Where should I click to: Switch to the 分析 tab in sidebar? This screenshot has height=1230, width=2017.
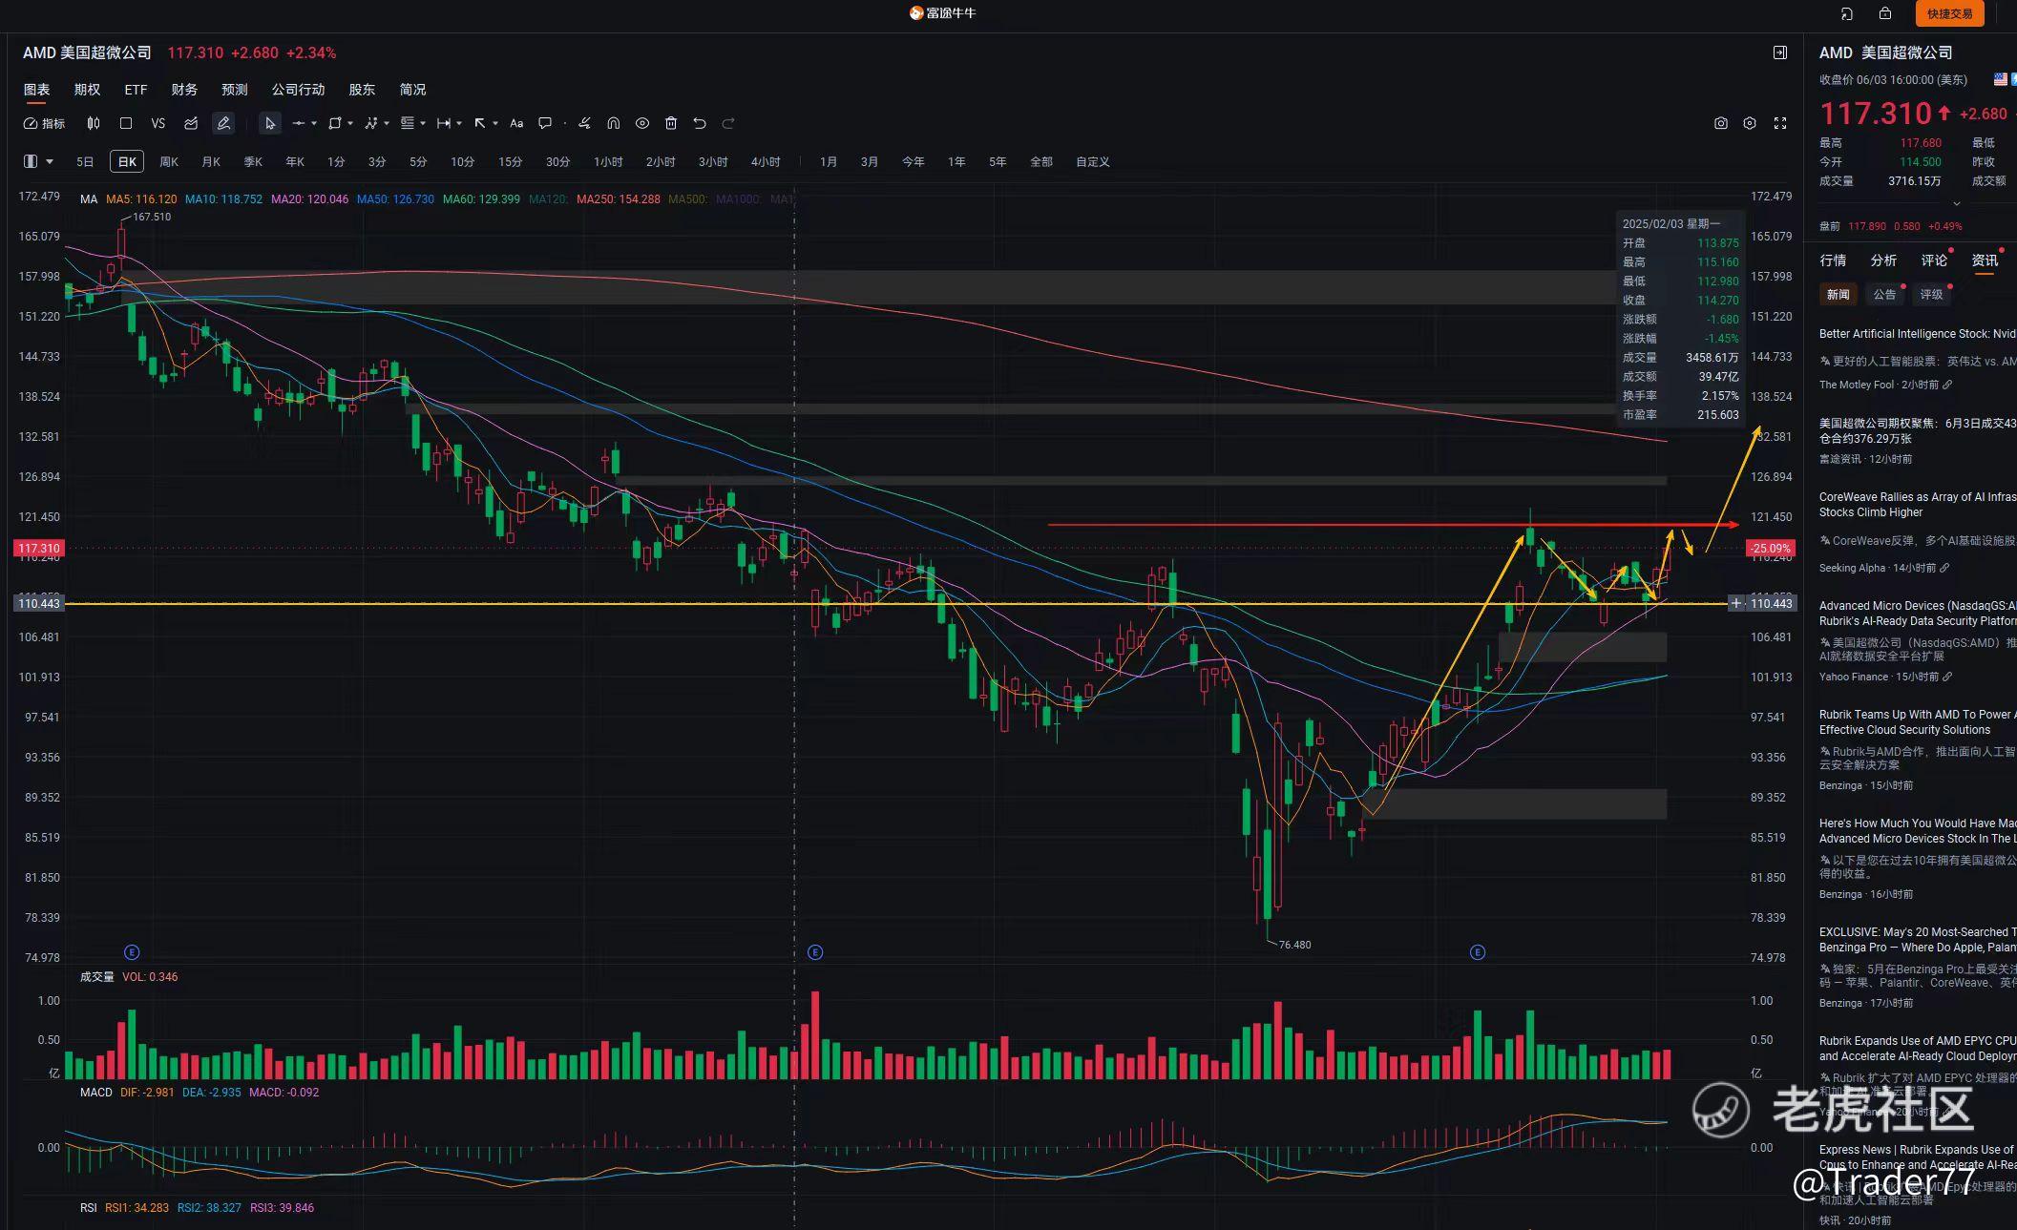[x=1883, y=261]
